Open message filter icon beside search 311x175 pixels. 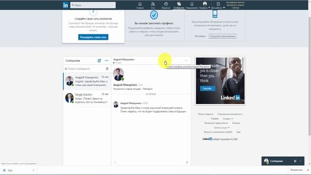click(107, 69)
